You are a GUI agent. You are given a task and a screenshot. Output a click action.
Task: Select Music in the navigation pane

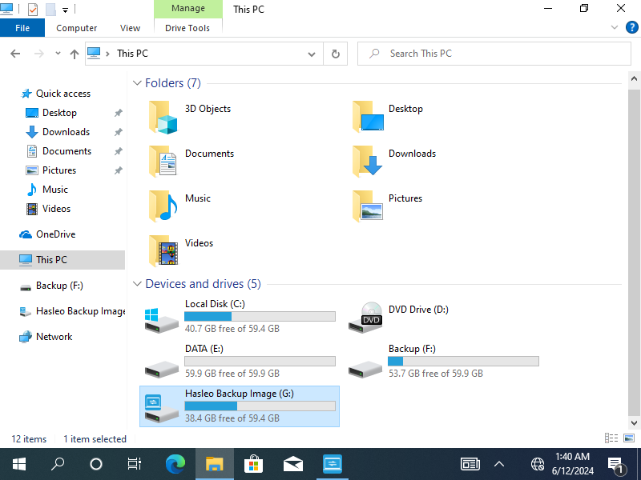(55, 190)
